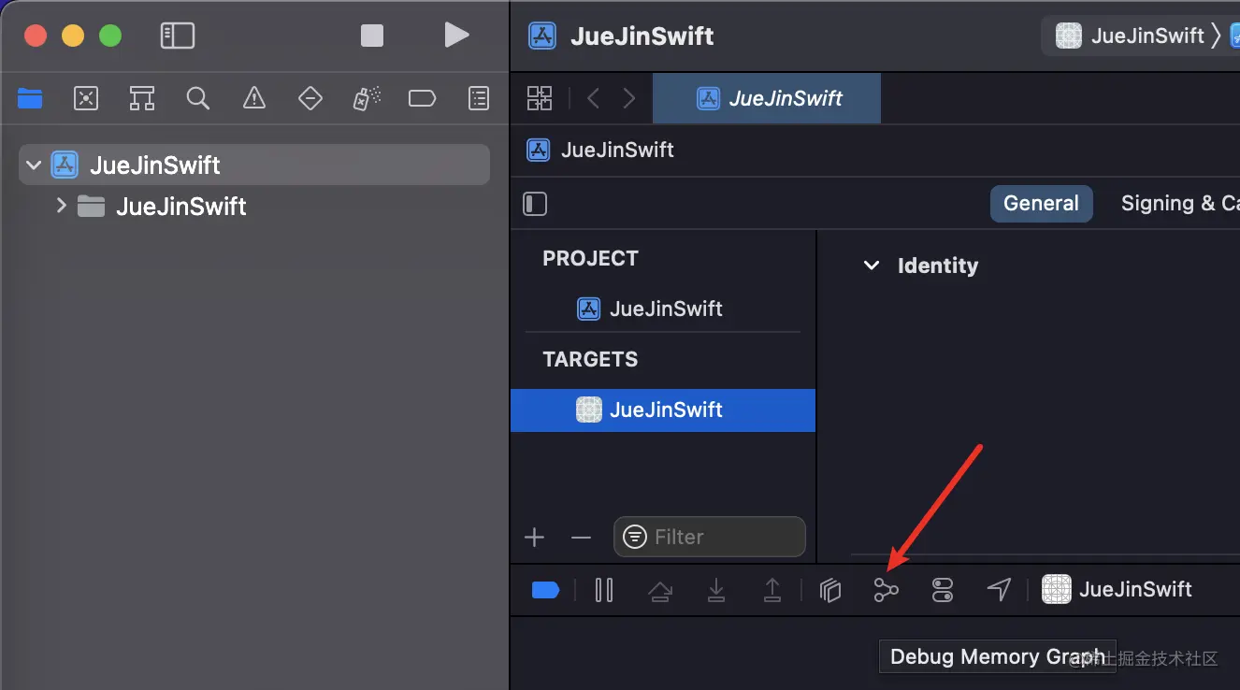The image size is (1240, 690).
Task: Show the Report navigator list icon
Action: click(x=478, y=97)
